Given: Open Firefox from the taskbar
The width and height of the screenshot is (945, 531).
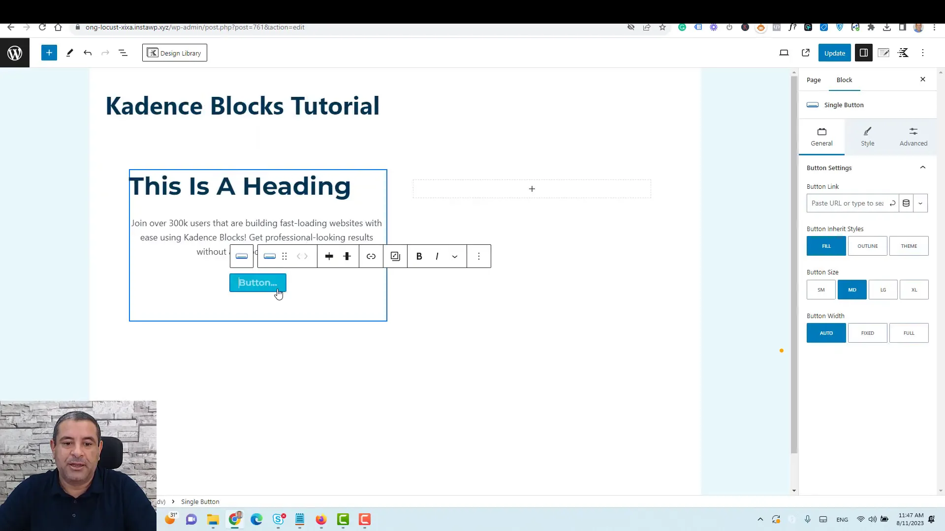Looking at the screenshot, I should point(321,519).
